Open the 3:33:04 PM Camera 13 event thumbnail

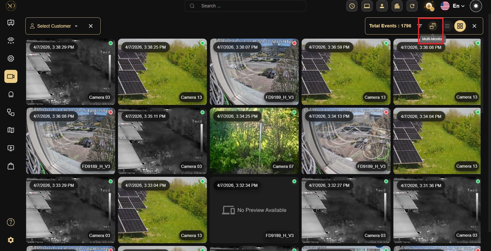tap(162, 210)
